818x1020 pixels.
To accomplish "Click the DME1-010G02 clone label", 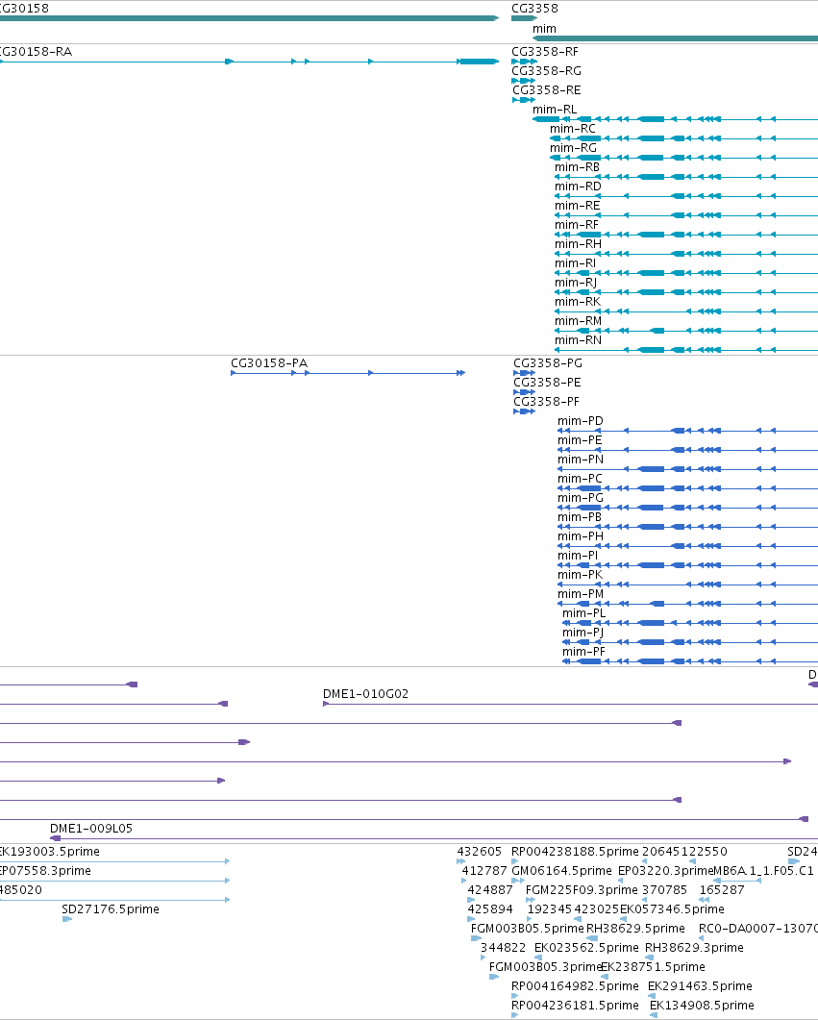I will point(365,694).
